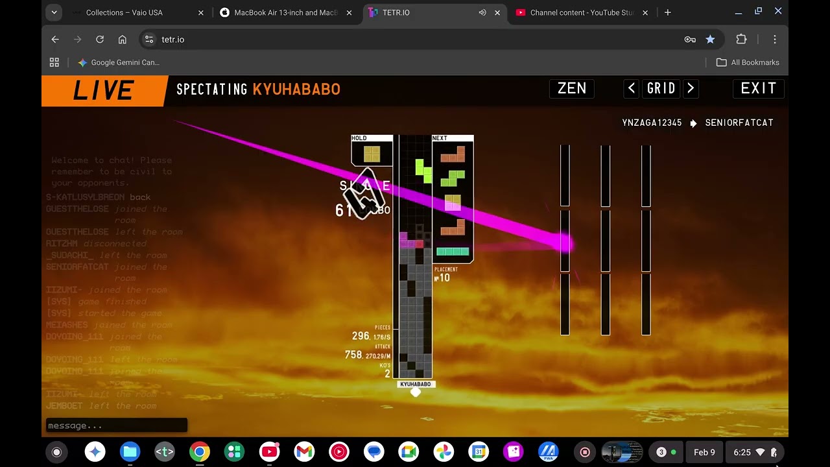This screenshot has height=467, width=830.
Task: Open the notification count indicator
Action: pos(667,452)
